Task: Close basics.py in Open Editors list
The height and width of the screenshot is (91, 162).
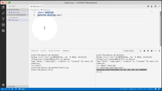Action: tap(9, 12)
